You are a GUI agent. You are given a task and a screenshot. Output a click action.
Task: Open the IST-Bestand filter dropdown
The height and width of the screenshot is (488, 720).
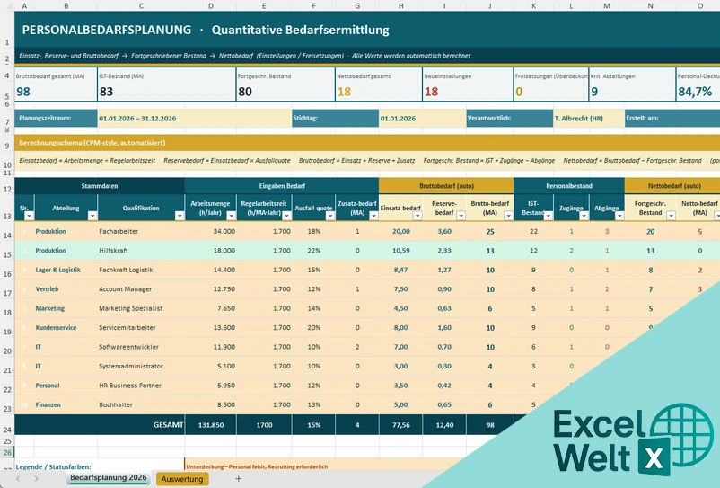click(549, 216)
